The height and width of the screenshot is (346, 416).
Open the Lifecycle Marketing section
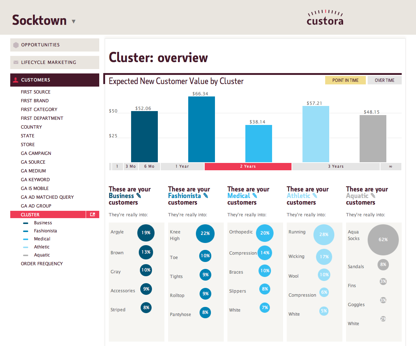tap(55, 62)
